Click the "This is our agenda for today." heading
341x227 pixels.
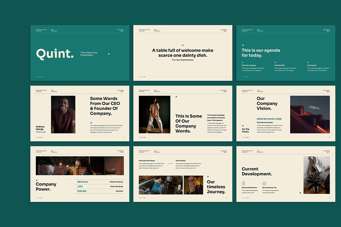[261, 53]
